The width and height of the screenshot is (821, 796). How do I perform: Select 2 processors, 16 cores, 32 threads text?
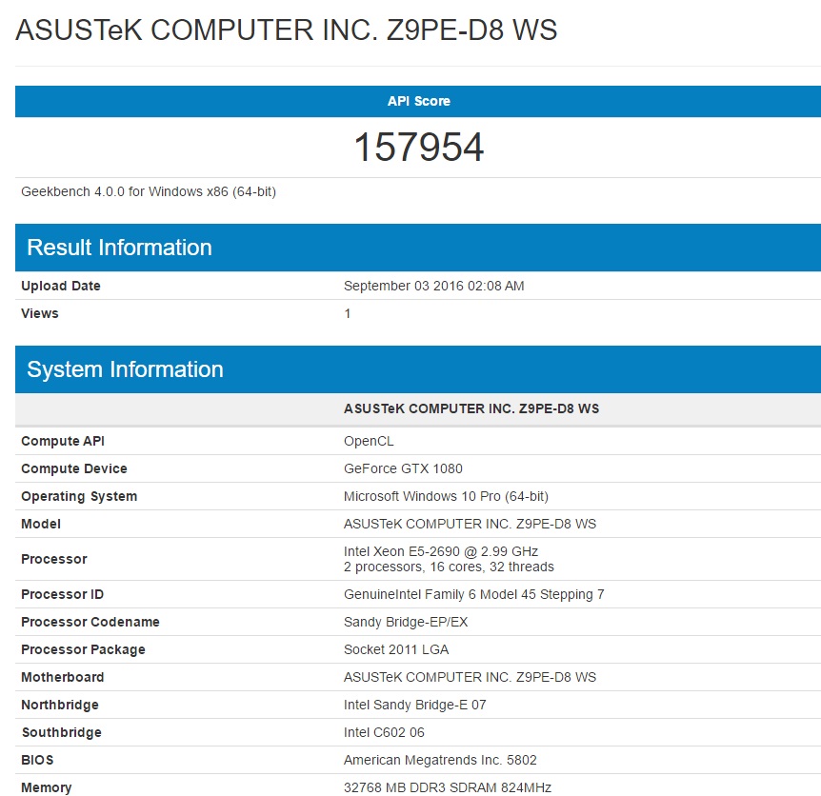point(449,567)
